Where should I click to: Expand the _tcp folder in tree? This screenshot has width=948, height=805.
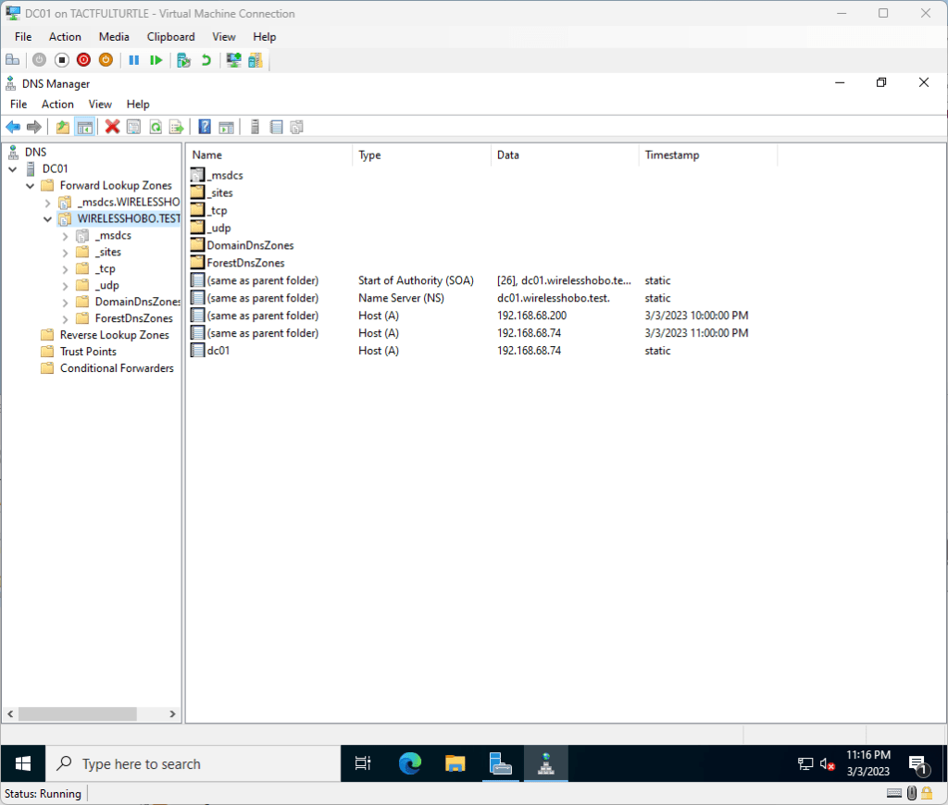[66, 269]
